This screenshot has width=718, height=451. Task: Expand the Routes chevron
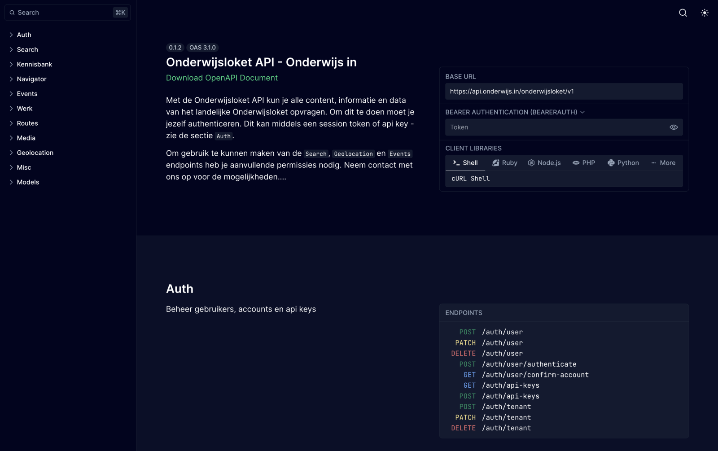(11, 123)
